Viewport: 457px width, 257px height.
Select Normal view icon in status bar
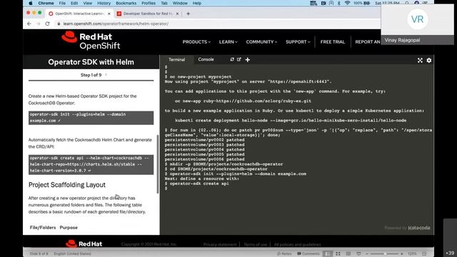point(328,254)
